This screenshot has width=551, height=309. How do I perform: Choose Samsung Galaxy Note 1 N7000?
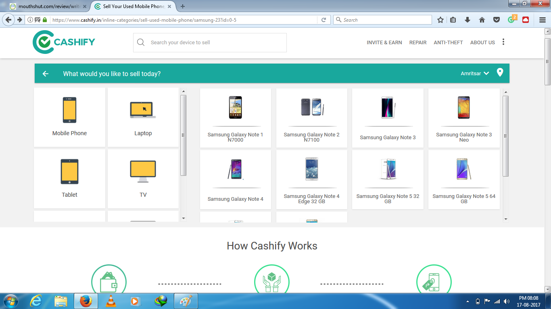point(236,118)
